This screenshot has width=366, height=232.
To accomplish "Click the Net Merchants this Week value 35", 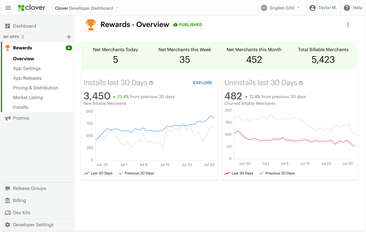I will pyautogui.click(x=185, y=60).
